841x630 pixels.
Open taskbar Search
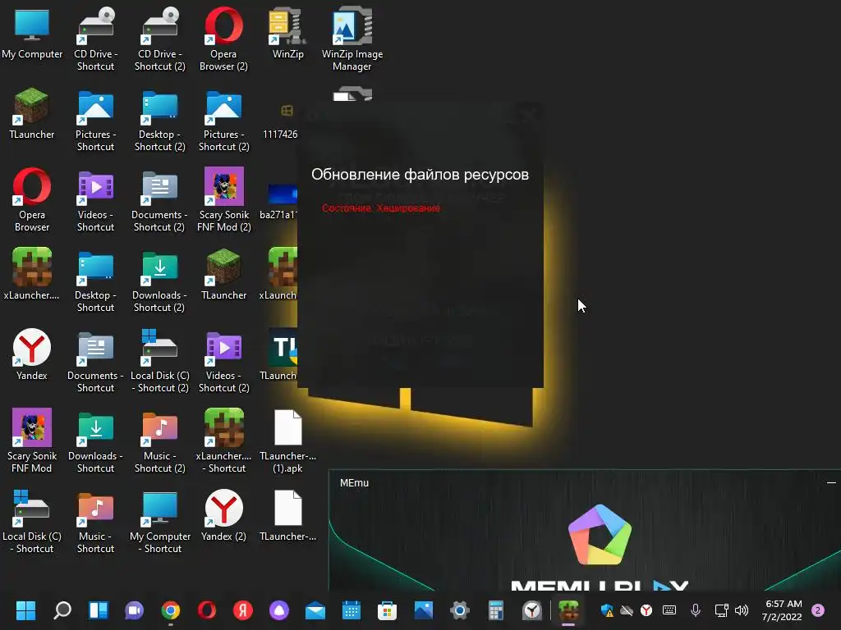(x=62, y=610)
